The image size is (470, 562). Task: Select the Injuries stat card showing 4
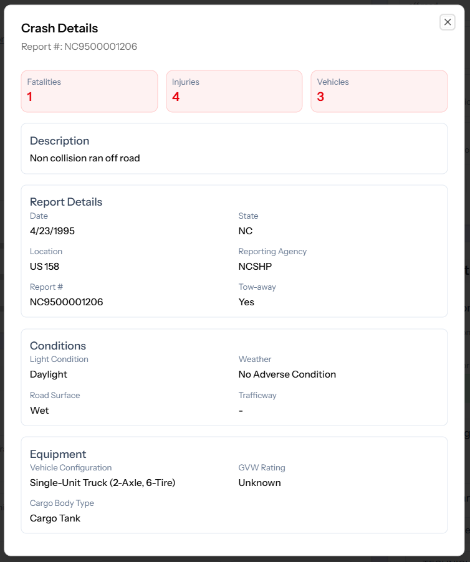[234, 91]
